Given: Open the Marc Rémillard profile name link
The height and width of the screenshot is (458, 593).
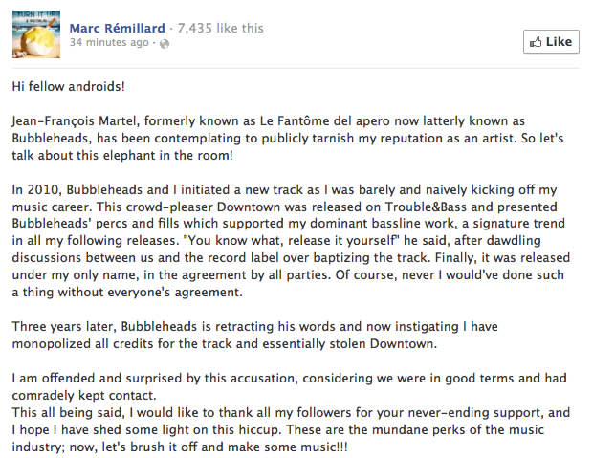Looking at the screenshot, I should click(x=118, y=29).
